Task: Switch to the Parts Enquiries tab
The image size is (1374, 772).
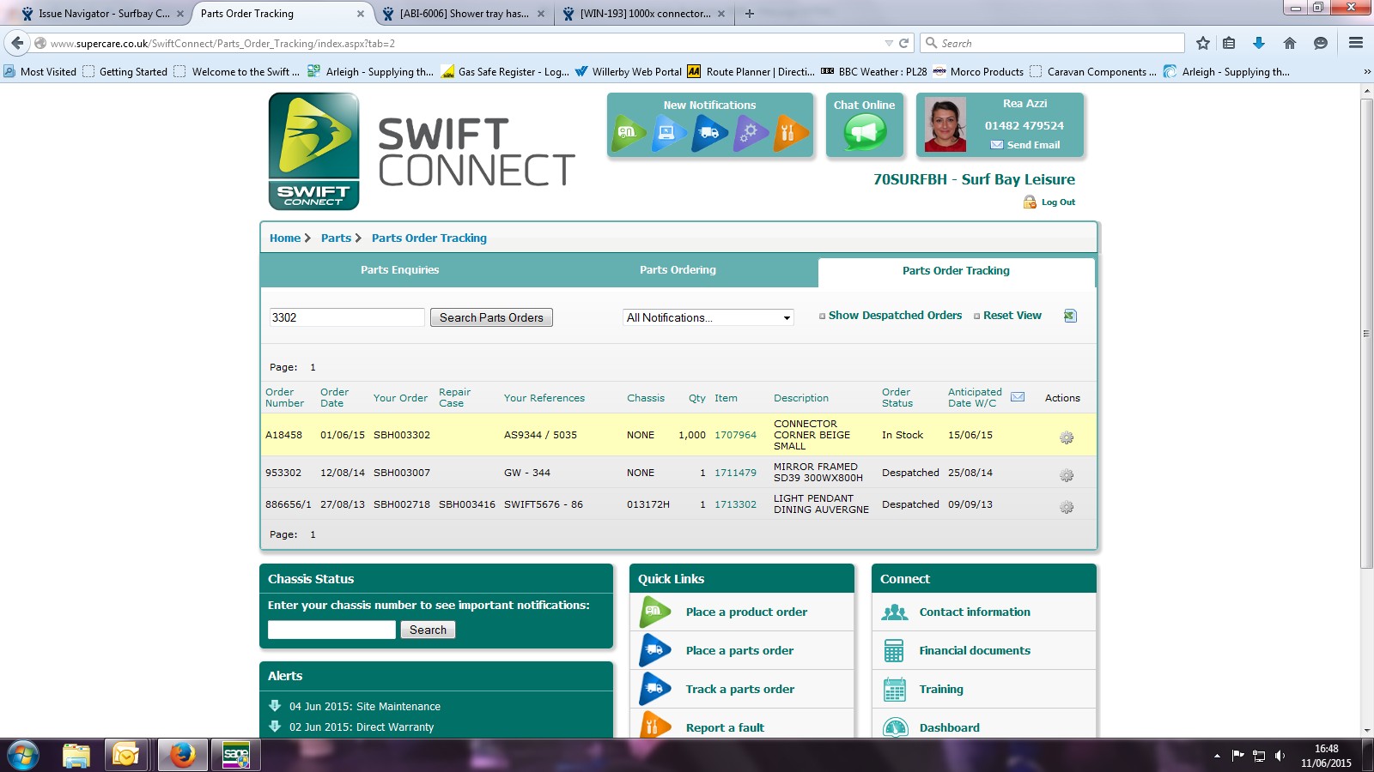Action: click(399, 270)
